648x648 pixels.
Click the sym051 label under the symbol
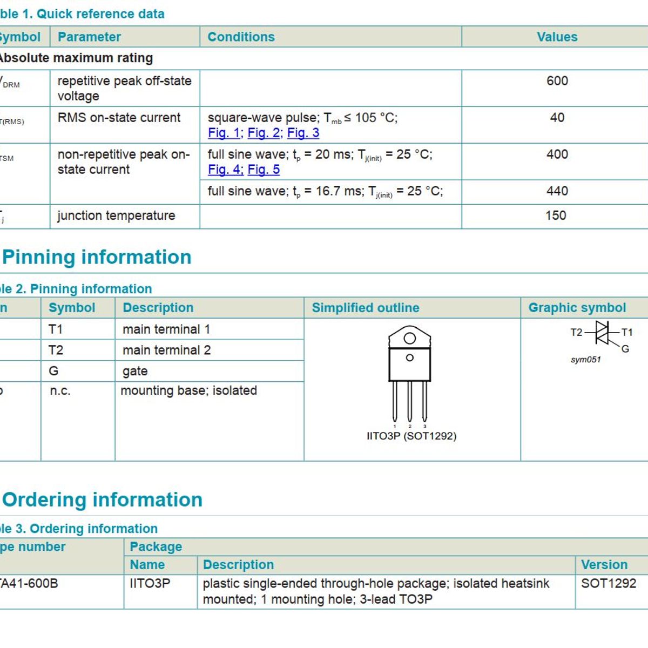(x=585, y=360)
